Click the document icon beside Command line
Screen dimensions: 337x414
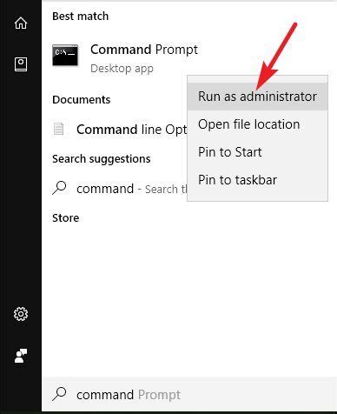[x=59, y=129]
